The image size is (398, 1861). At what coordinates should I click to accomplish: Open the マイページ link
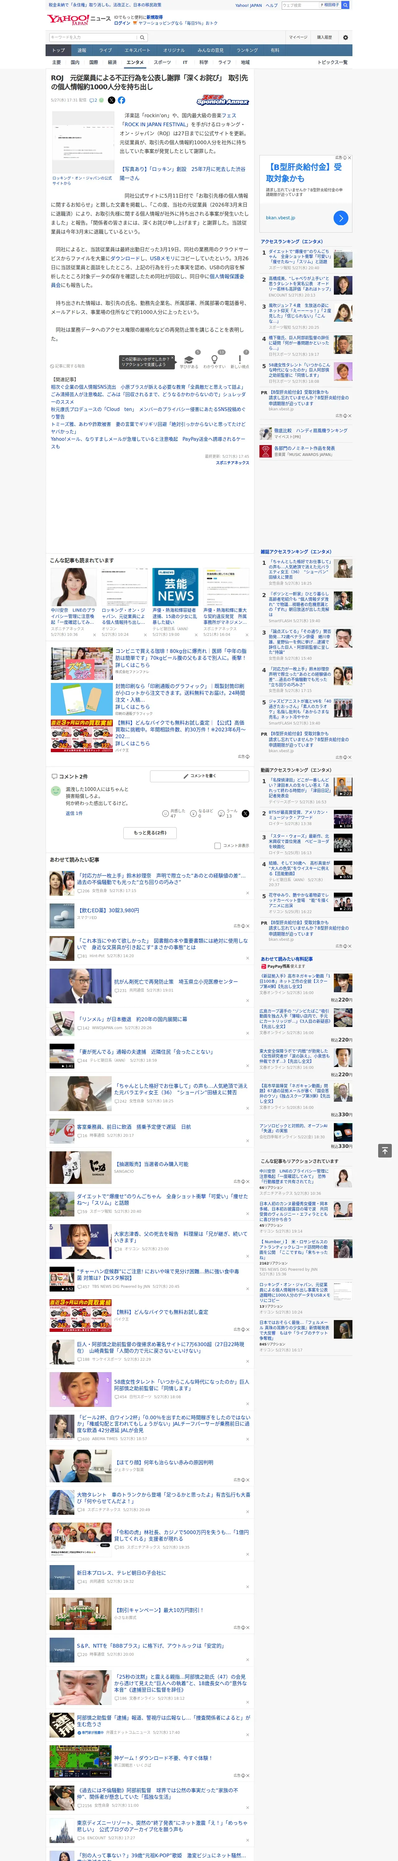pos(298,38)
